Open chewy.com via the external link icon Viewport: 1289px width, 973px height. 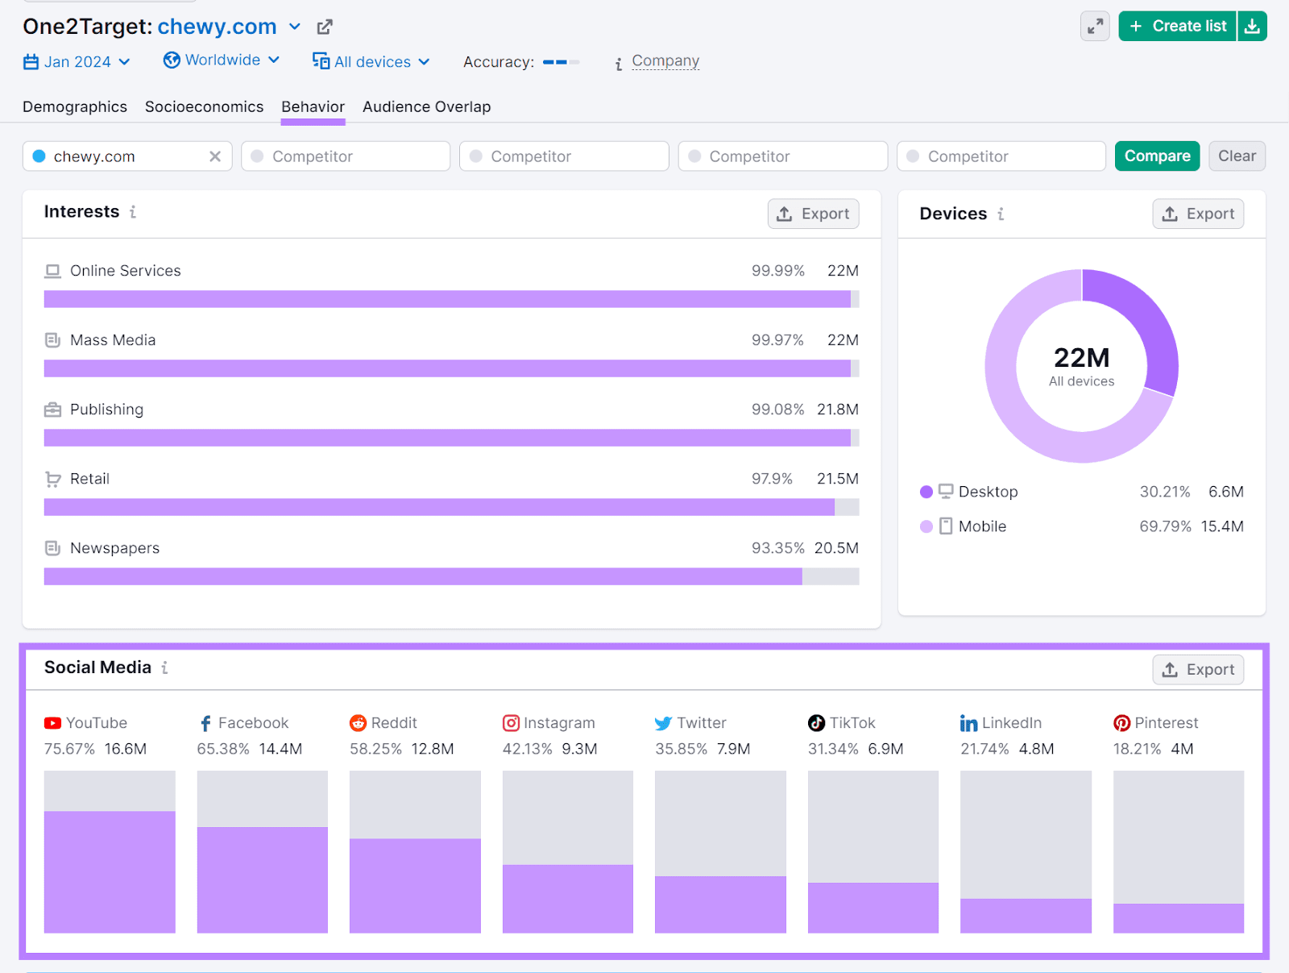324,26
